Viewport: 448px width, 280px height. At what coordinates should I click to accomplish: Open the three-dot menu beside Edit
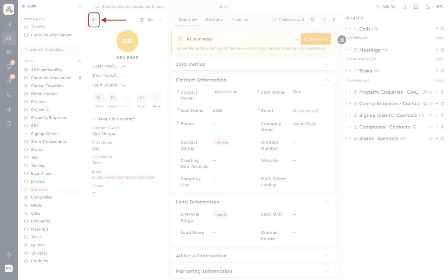click(161, 20)
